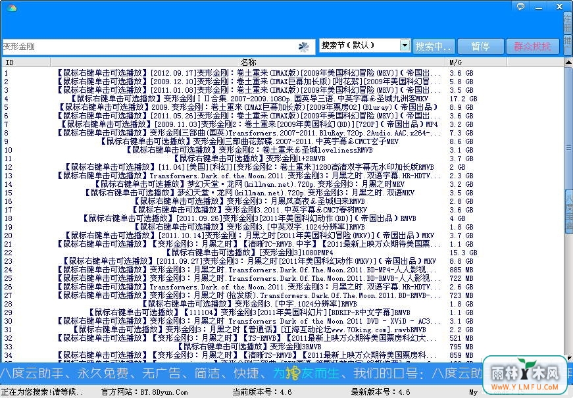This screenshot has height=398, width=573.
Task: Select row 3 [2011.01.08]变形金刚
Action: 283,90
